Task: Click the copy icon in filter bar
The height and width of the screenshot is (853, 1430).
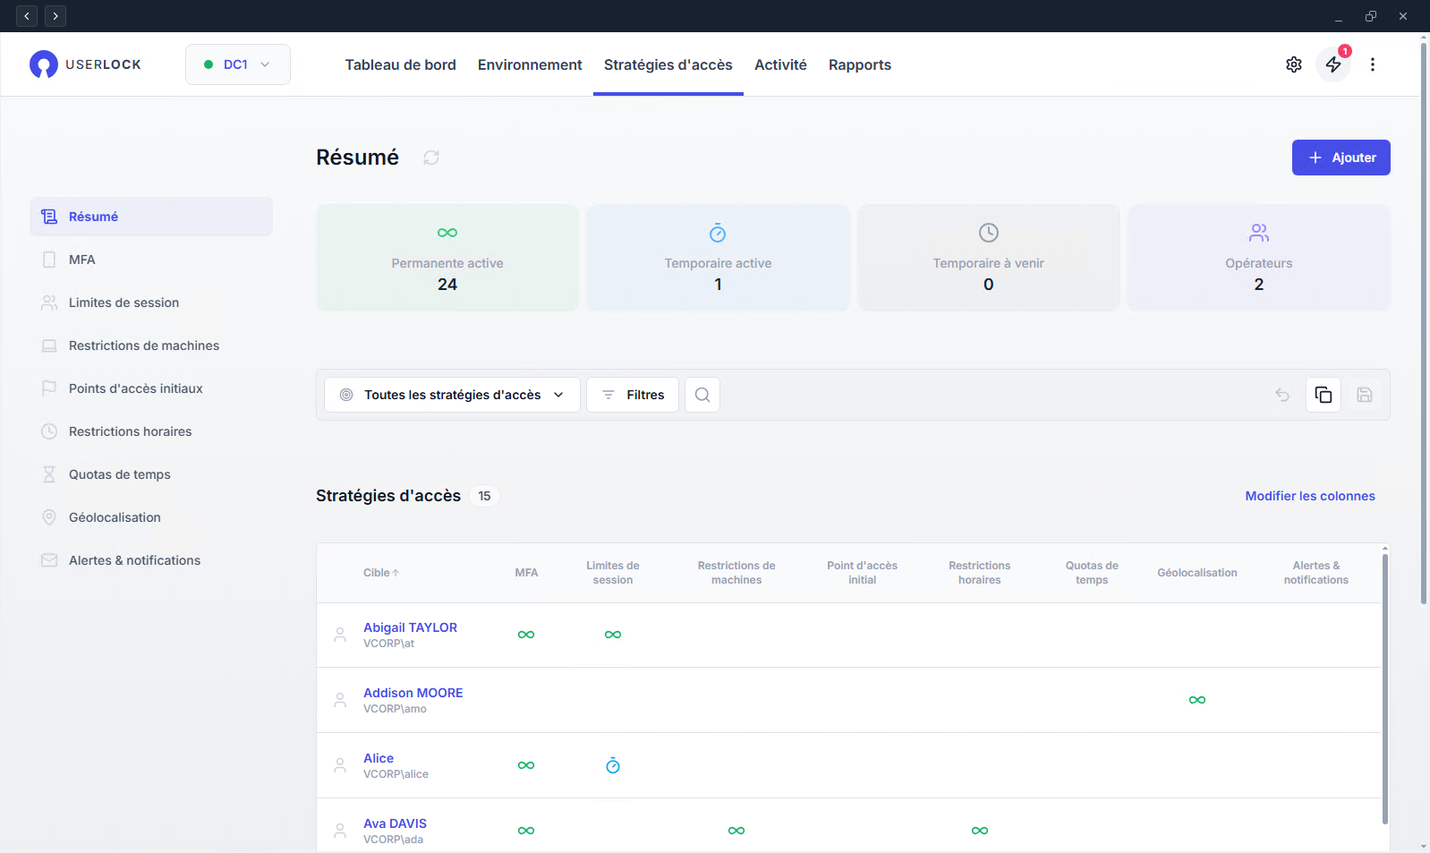Action: [1323, 395]
